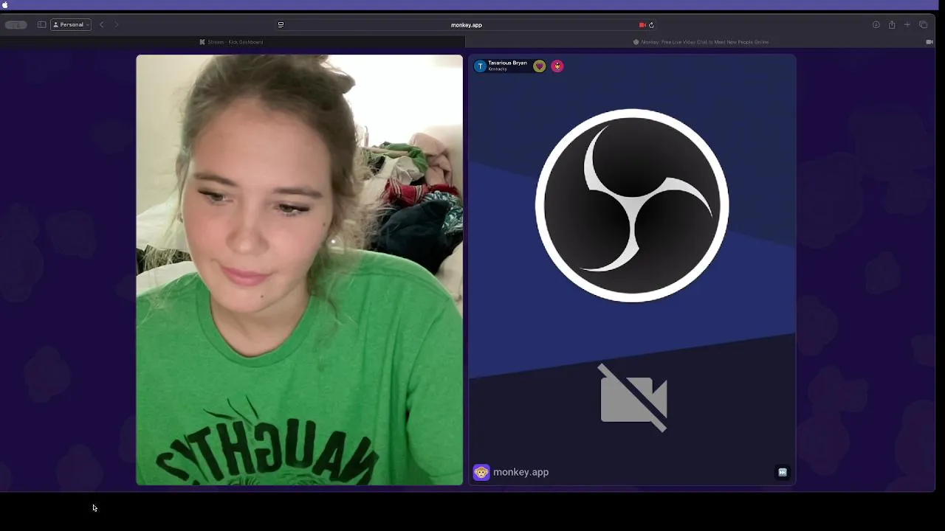
Task: Click the monkey.app address bar
Action: click(x=467, y=25)
